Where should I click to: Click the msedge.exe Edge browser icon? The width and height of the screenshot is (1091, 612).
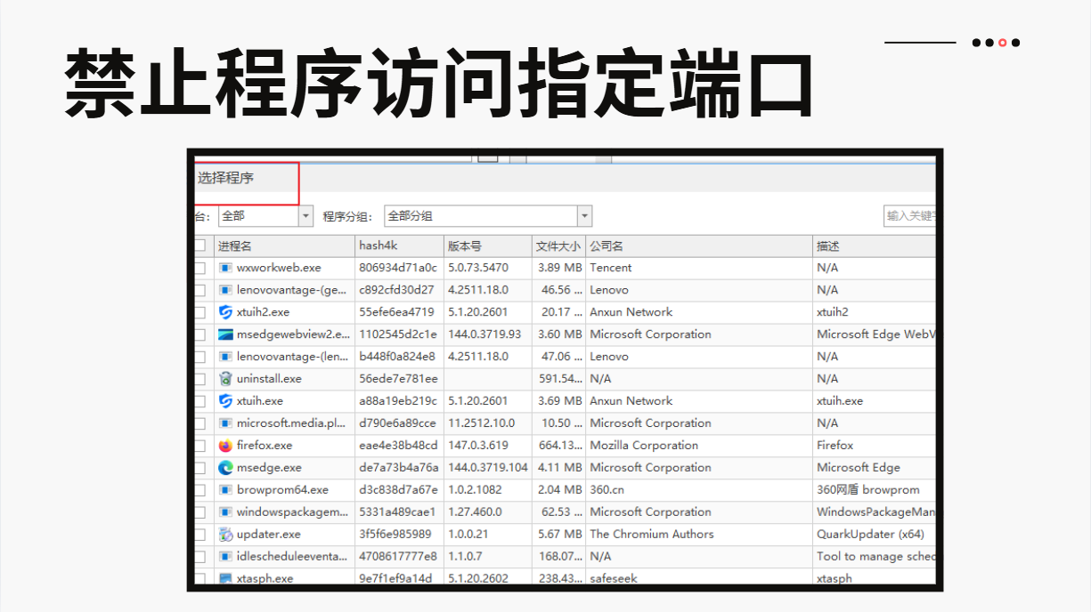point(225,468)
